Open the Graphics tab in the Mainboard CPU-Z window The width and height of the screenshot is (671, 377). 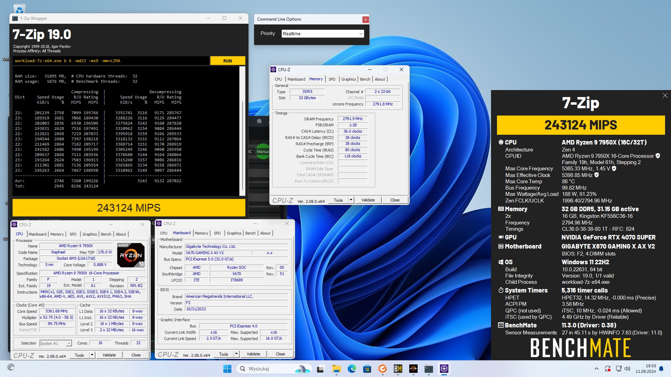234,233
